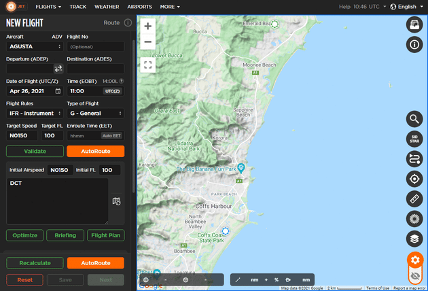This screenshot has height=291, width=428.
Task: Open the route drawing tool
Action: pyautogui.click(x=414, y=159)
